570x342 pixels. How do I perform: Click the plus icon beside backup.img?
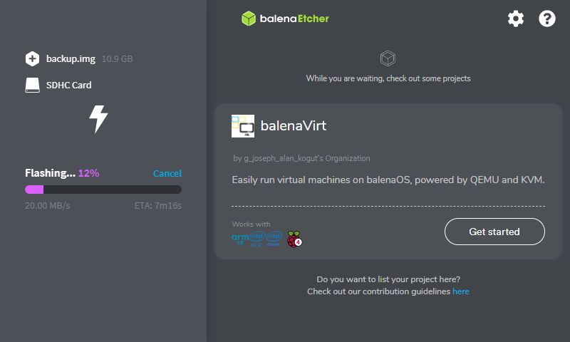pos(32,59)
